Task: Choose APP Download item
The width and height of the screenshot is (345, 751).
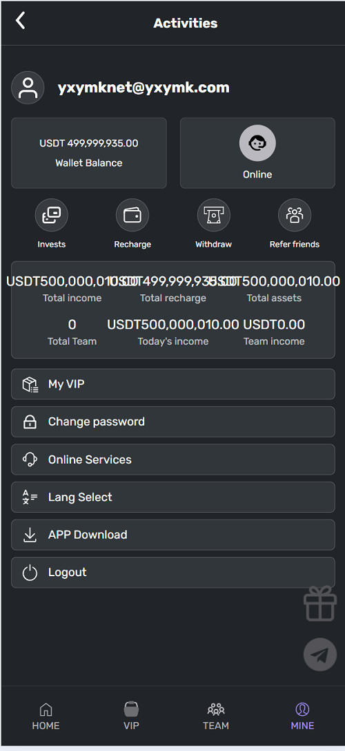Action: coord(172,535)
